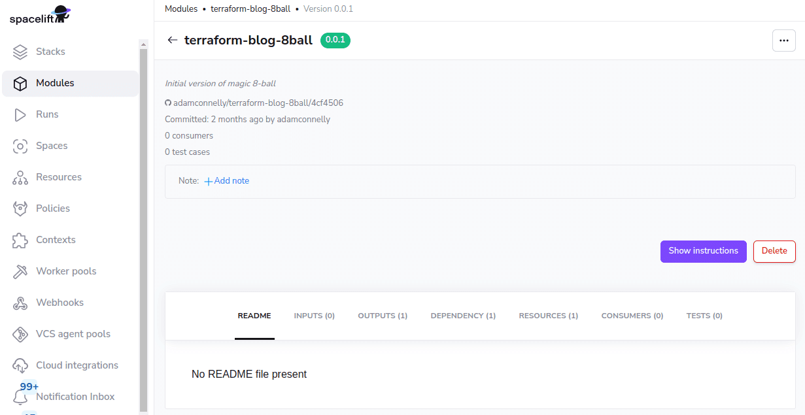Click the Modules cube icon

20,83
